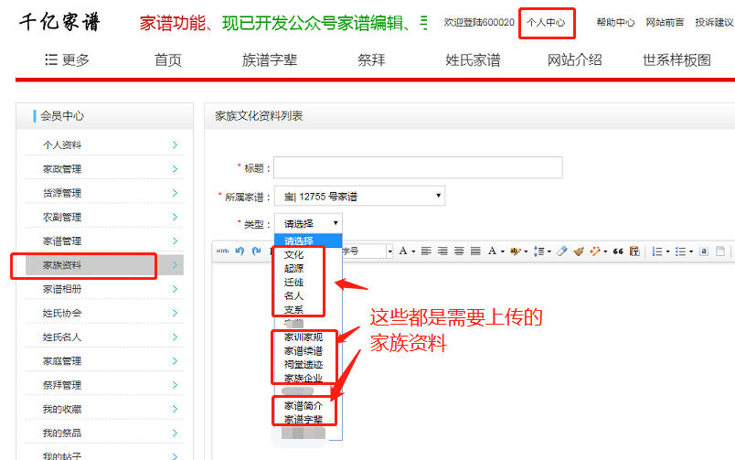
Task: Toggle HTML source view in editor toolbar
Action: pos(222,251)
